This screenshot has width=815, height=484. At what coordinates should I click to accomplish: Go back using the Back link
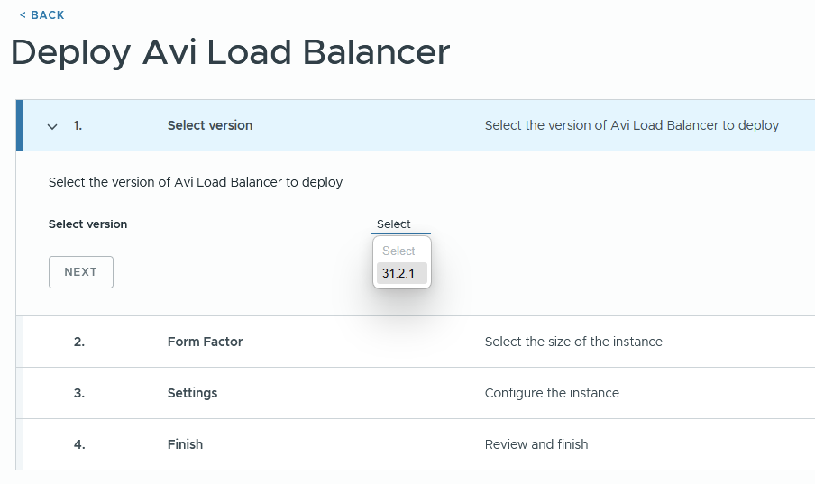tap(42, 15)
